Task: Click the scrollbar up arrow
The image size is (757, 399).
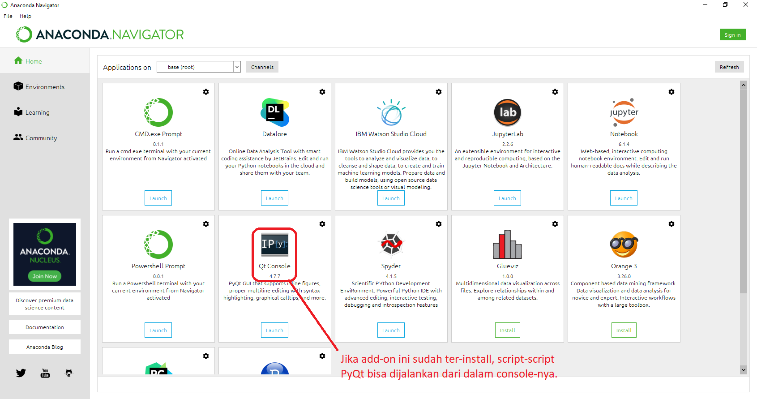Action: tap(744, 85)
